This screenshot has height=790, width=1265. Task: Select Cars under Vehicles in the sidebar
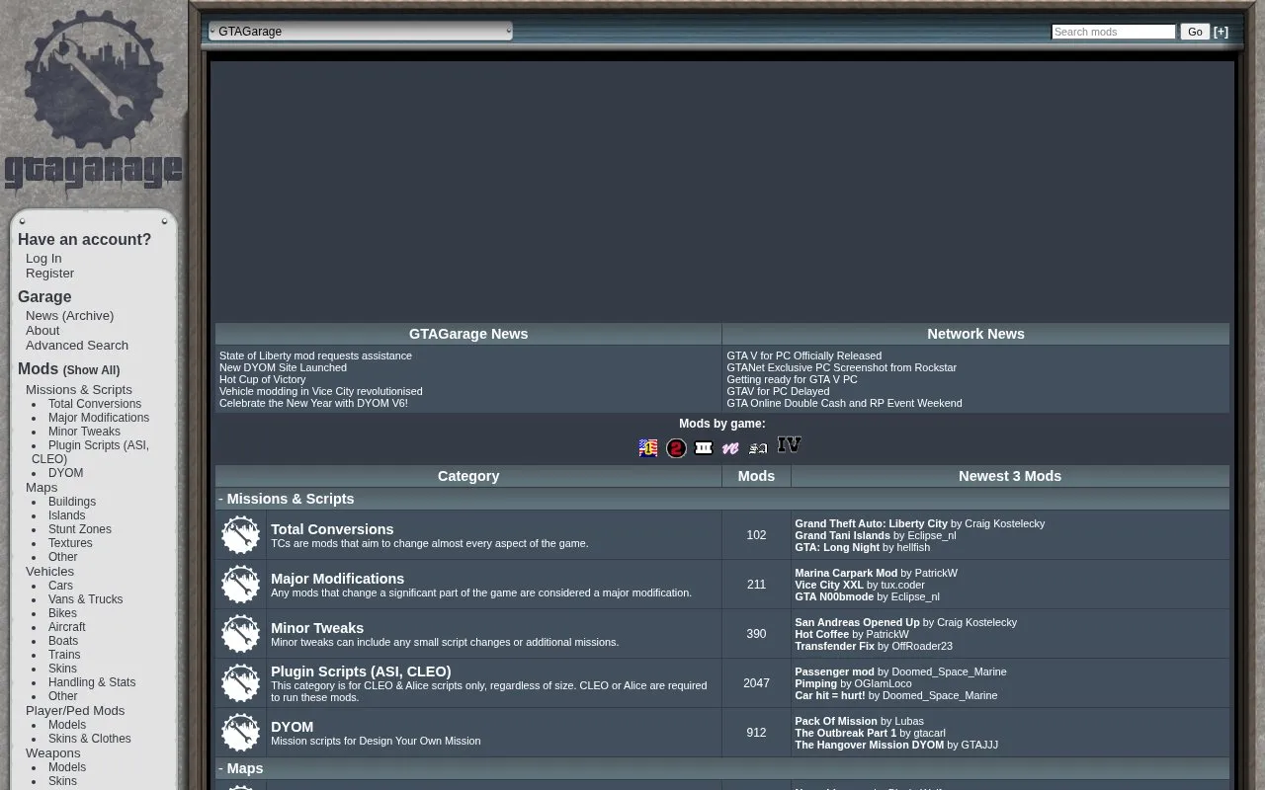point(60,586)
